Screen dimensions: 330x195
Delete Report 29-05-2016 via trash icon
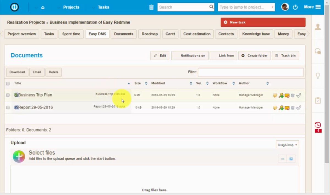[x=293, y=108]
